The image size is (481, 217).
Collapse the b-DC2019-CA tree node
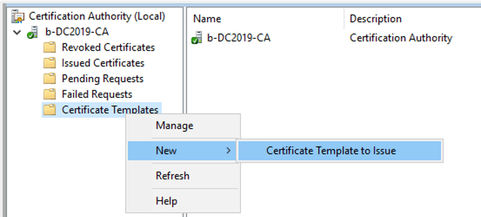click(17, 32)
